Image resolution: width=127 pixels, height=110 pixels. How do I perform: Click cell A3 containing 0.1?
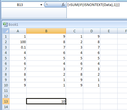pos(18,47)
